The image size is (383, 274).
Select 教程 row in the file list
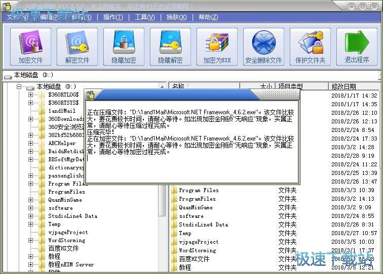click(x=185, y=267)
